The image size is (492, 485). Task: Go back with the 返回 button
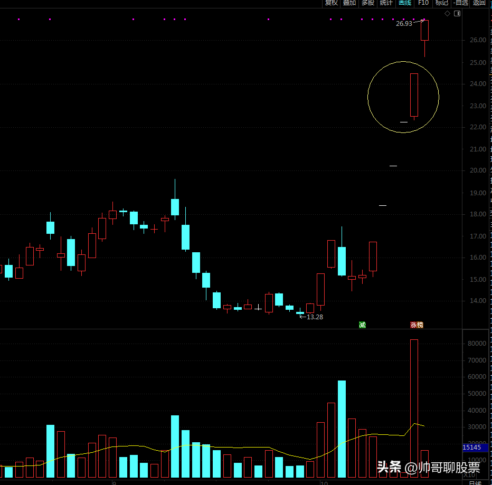click(x=479, y=3)
